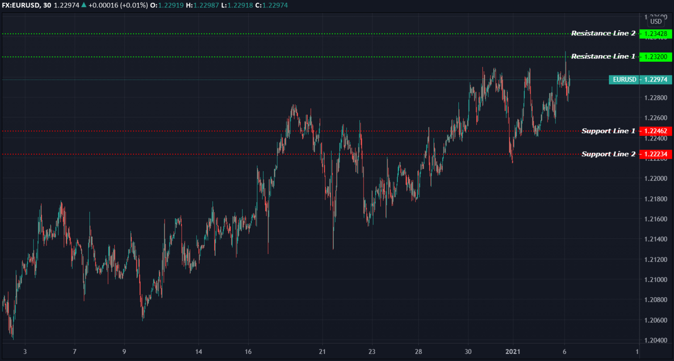Click the low value L:1.22918

237,5
